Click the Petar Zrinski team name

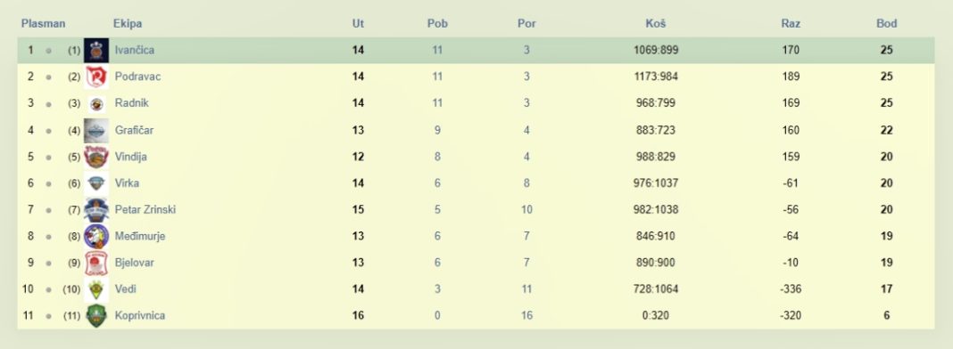[145, 209]
